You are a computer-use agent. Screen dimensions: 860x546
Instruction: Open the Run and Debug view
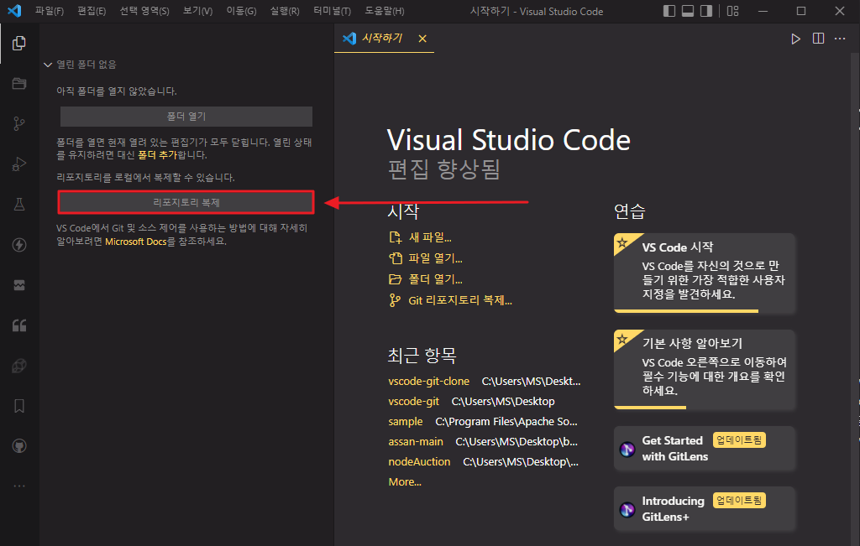(x=19, y=164)
